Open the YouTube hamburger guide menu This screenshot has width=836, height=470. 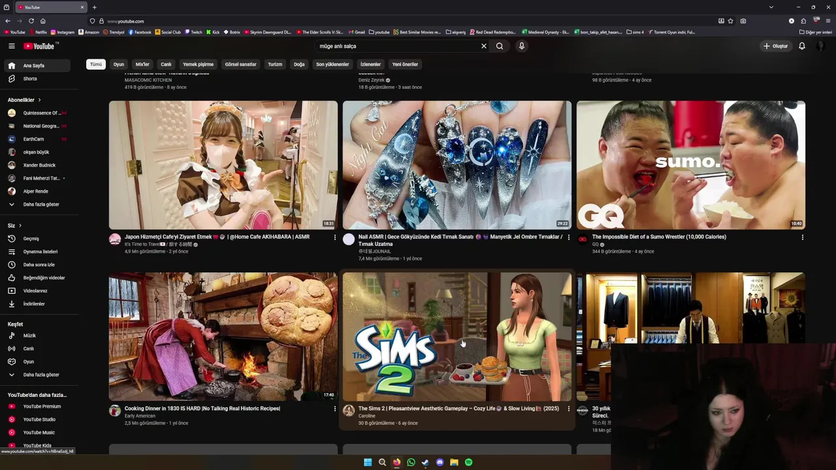click(11, 46)
